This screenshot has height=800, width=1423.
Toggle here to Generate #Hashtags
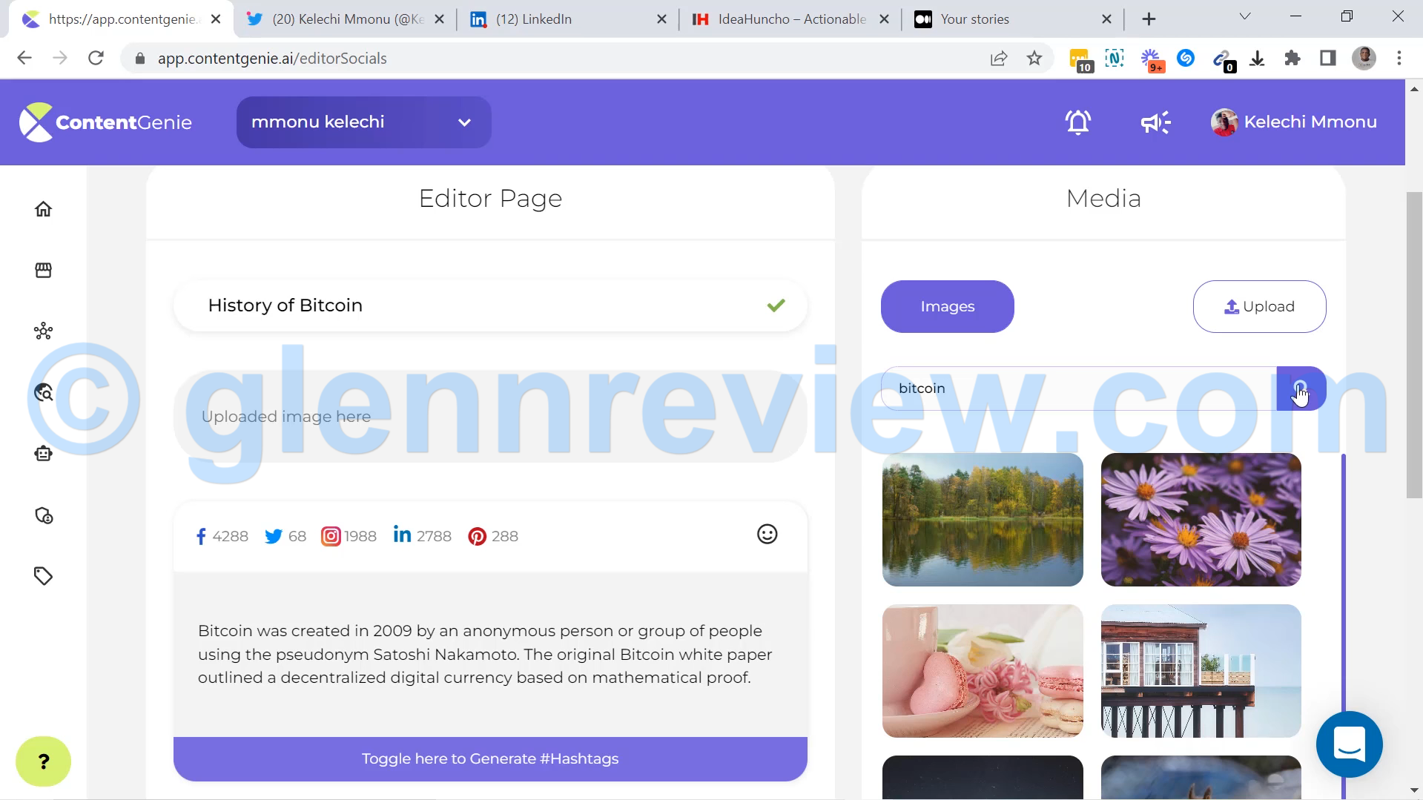[x=490, y=758]
